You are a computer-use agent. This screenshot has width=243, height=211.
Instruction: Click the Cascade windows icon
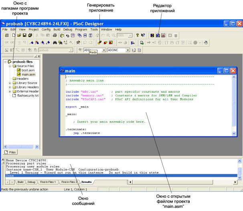point(79,36)
